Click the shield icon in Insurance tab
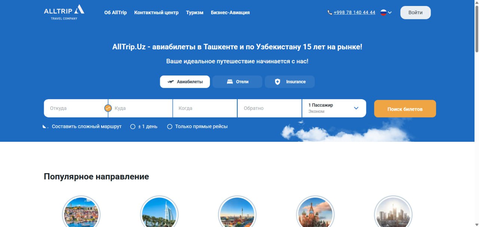479x227 pixels. pos(277,82)
